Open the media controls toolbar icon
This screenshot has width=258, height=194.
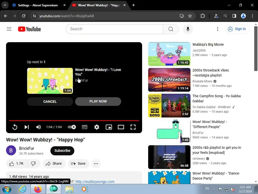[225, 16]
